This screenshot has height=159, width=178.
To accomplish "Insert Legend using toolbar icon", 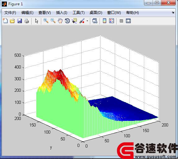I will [111, 21].
